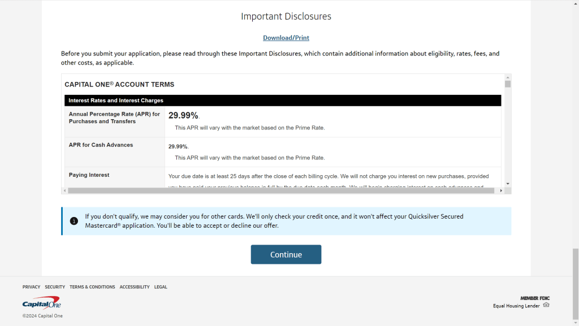Click the page scrollbar down arrow
The image size is (579, 326).
click(575, 323)
